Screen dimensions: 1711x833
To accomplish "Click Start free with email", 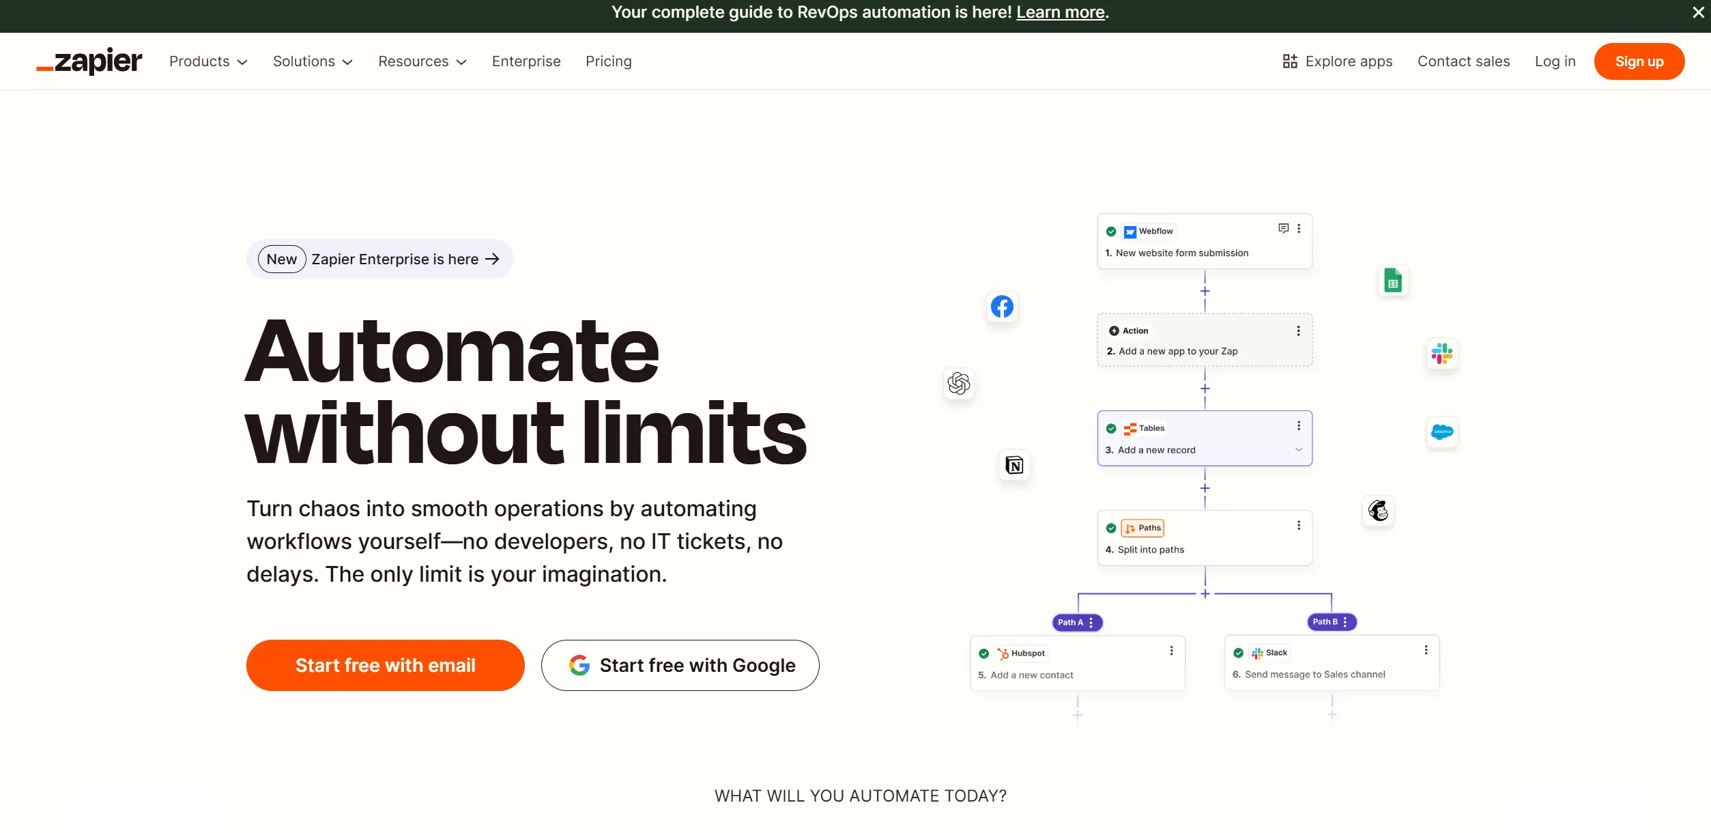I will [x=385, y=664].
